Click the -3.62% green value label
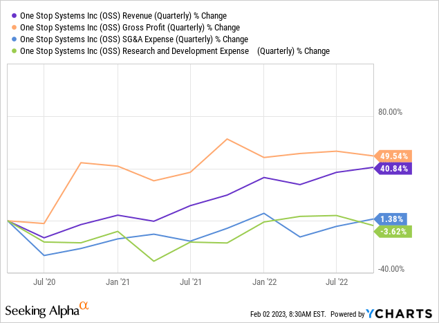This screenshot has width=439, height=323. pyautogui.click(x=393, y=232)
